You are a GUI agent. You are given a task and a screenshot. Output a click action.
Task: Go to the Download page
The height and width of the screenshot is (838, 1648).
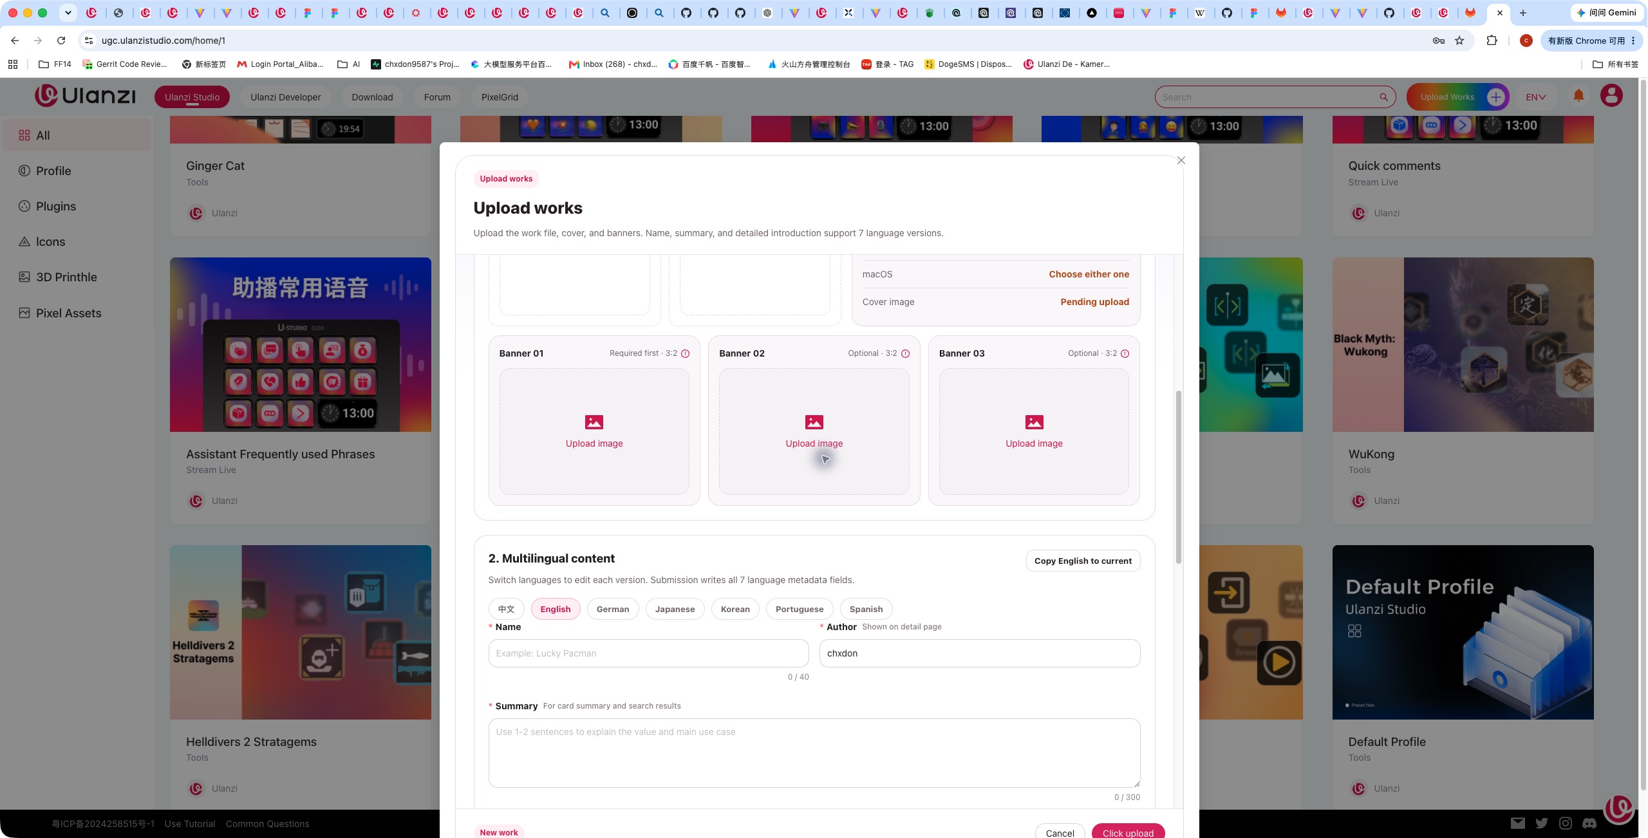(372, 97)
